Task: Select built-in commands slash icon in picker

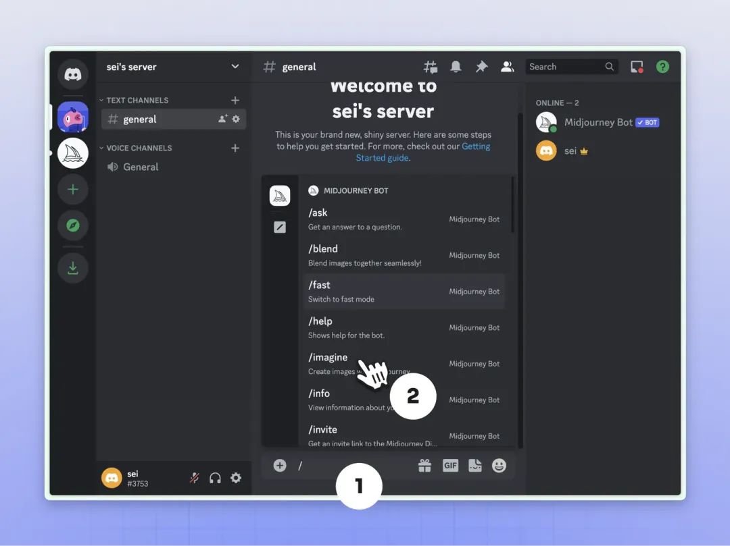Action: [280, 227]
